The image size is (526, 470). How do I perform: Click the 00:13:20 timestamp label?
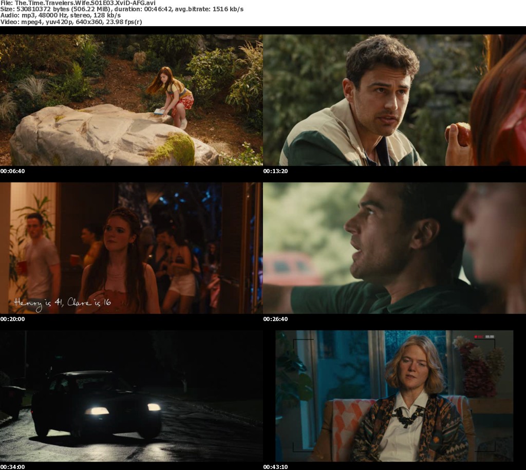pos(275,171)
